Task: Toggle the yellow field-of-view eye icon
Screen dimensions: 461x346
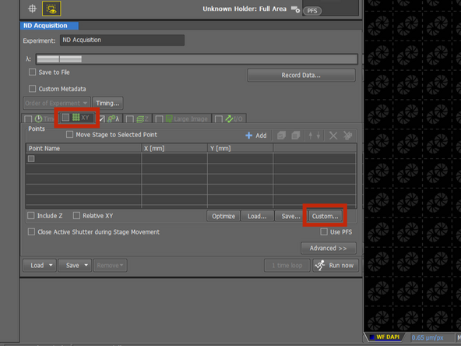Action: coord(51,9)
